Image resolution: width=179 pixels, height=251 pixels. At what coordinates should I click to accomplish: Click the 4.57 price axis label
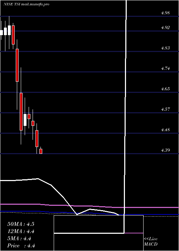pyautogui.click(x=165, y=109)
